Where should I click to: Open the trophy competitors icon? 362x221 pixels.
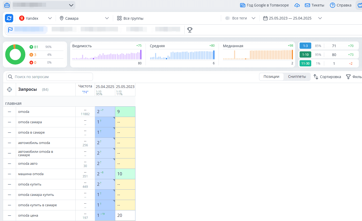[x=190, y=30]
